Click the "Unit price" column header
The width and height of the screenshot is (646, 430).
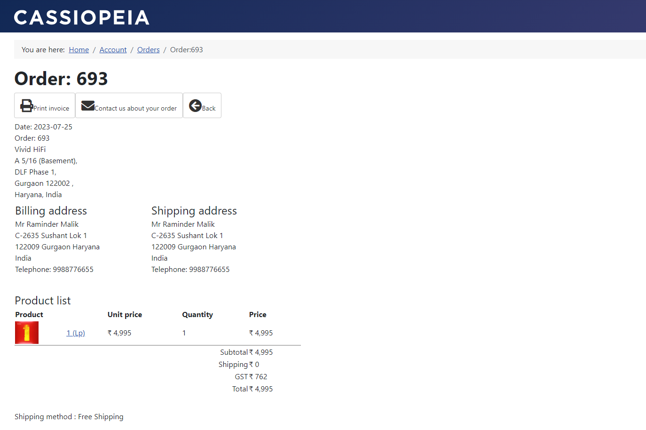(125, 315)
